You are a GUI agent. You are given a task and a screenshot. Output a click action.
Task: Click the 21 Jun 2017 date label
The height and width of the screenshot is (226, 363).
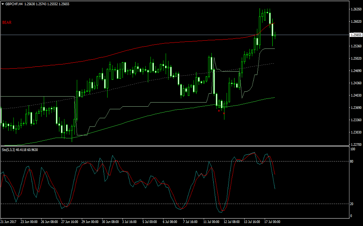coord(9,222)
